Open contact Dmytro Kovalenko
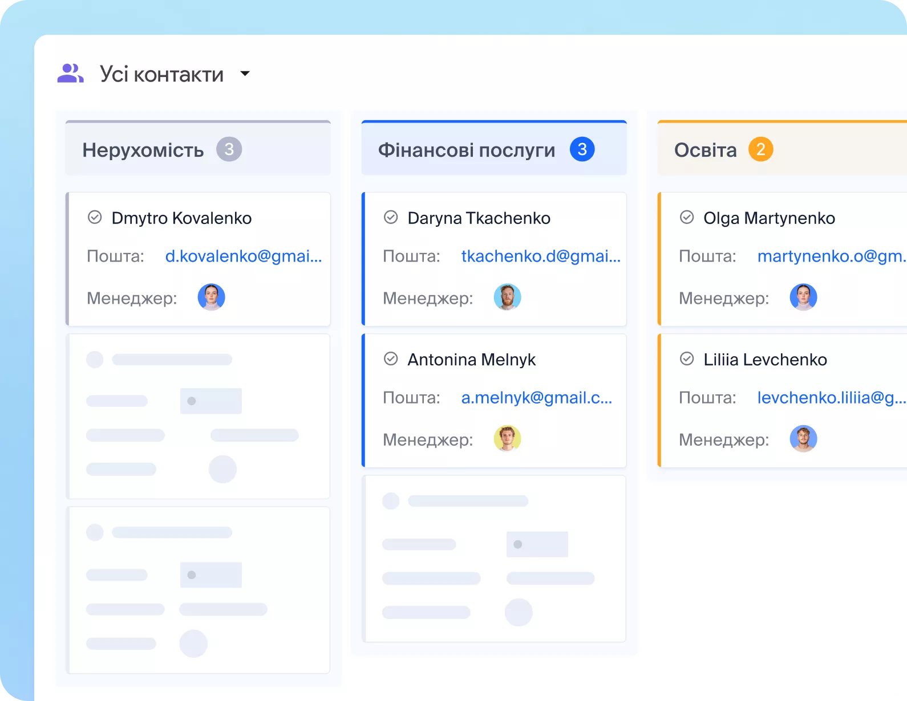 point(181,218)
